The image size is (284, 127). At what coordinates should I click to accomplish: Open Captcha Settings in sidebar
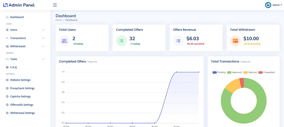click(x=20, y=96)
